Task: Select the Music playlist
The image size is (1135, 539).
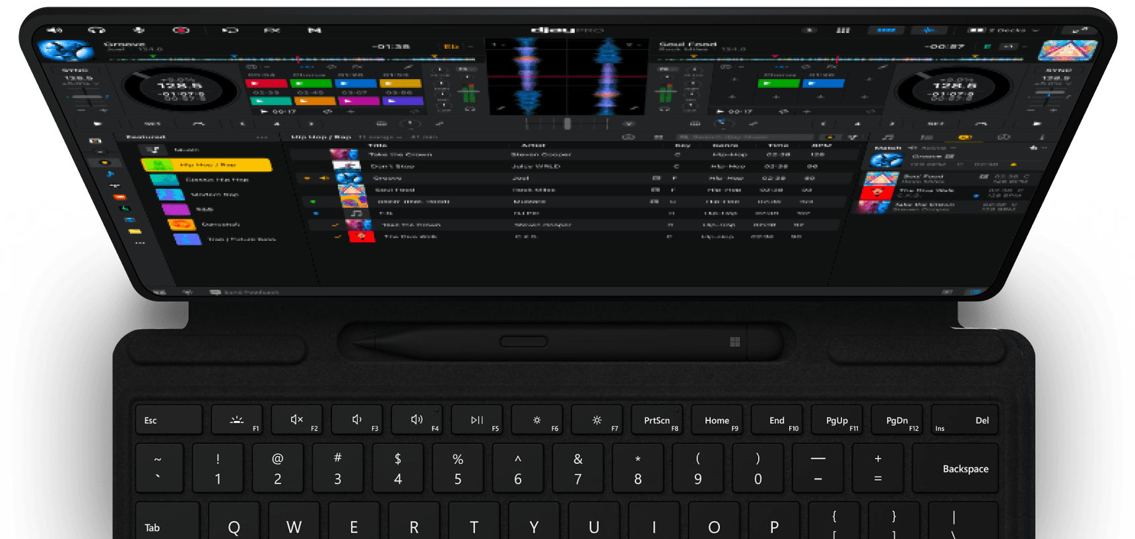Action: [x=187, y=150]
